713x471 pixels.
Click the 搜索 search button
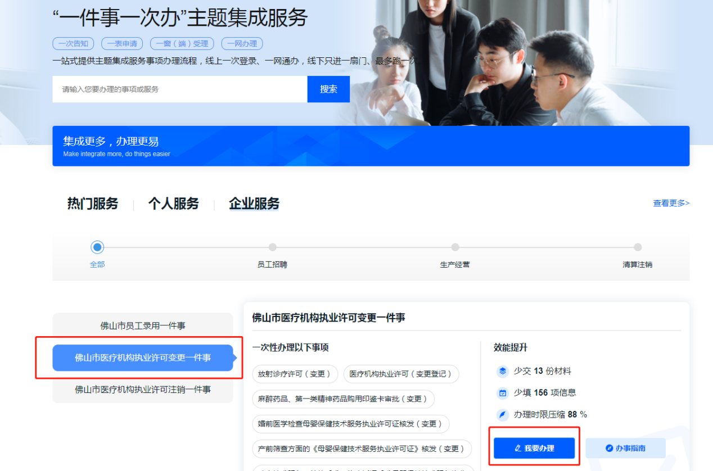click(328, 89)
